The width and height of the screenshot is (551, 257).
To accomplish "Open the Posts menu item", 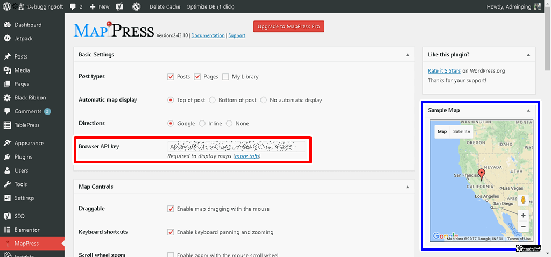I will pyautogui.click(x=32, y=56).
